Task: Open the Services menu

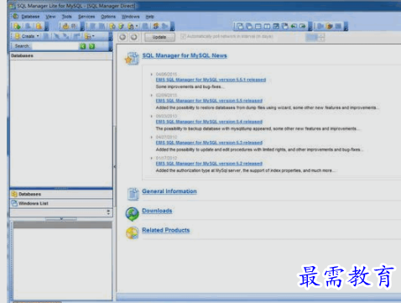Action: point(86,17)
